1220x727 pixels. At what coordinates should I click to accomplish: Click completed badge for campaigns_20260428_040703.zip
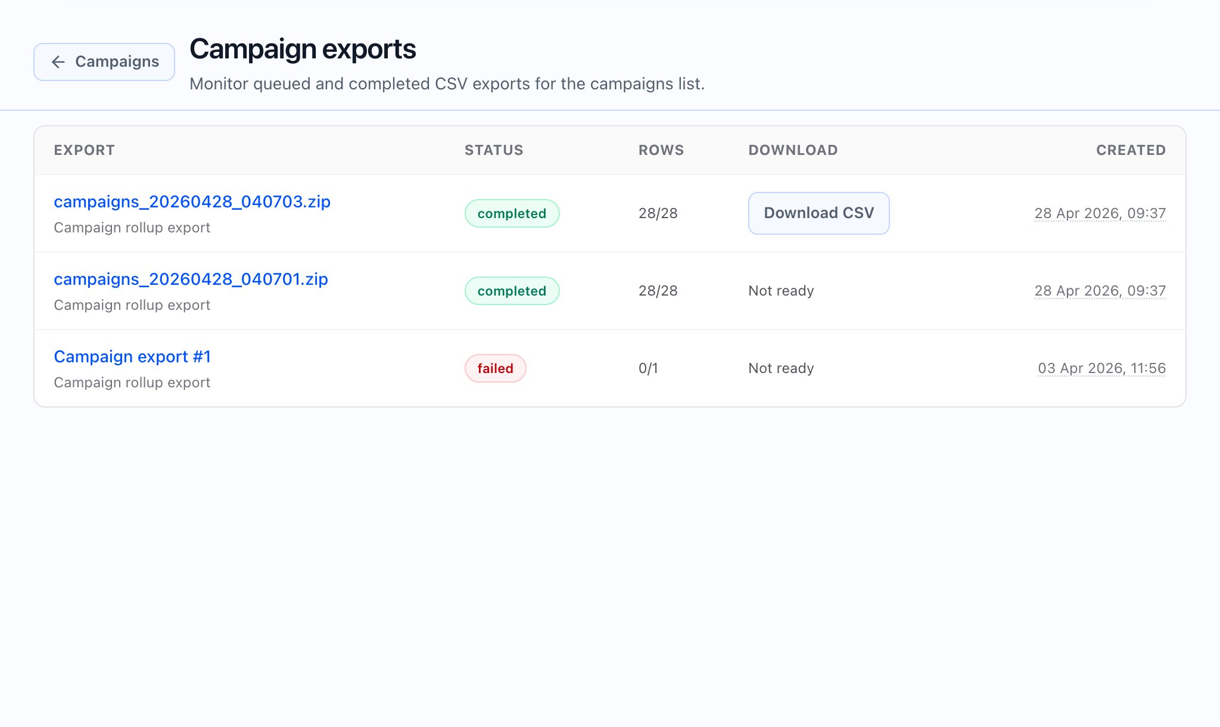click(512, 213)
